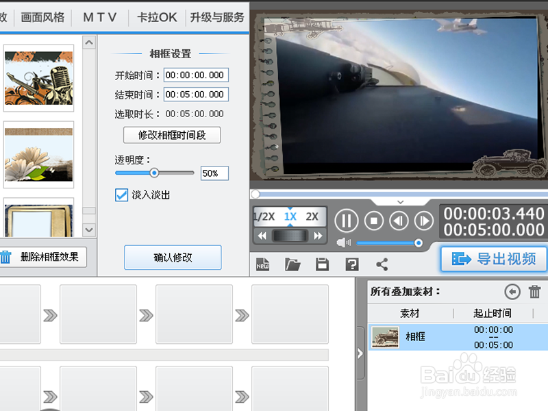Select 1/2X playback speed
The image size is (548, 411).
264,216
